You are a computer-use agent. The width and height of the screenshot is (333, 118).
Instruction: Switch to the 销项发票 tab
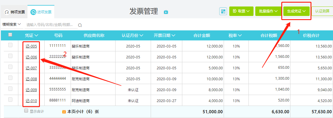(15, 12)
